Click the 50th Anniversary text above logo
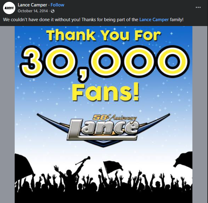The image size is (208, 203). point(115,117)
